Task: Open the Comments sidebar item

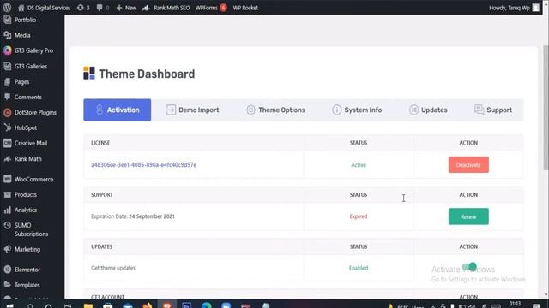Action: tap(27, 97)
